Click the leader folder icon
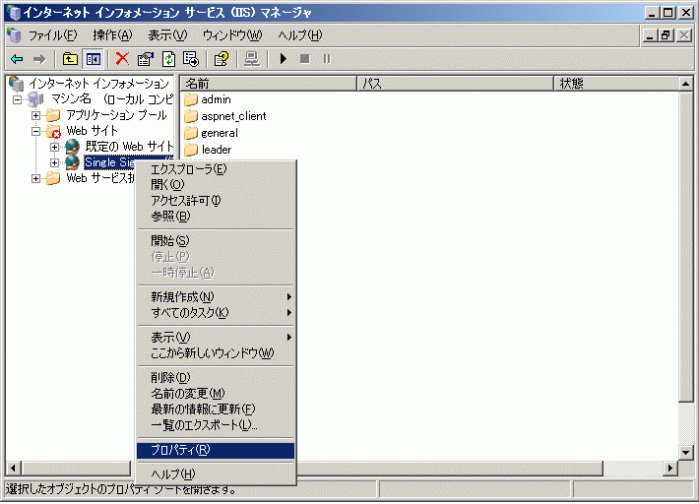 coord(191,150)
